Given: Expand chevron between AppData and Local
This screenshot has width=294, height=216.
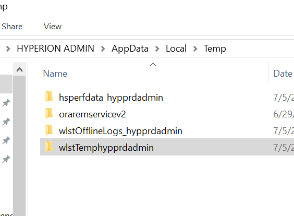Looking at the screenshot, I should click(157, 49).
